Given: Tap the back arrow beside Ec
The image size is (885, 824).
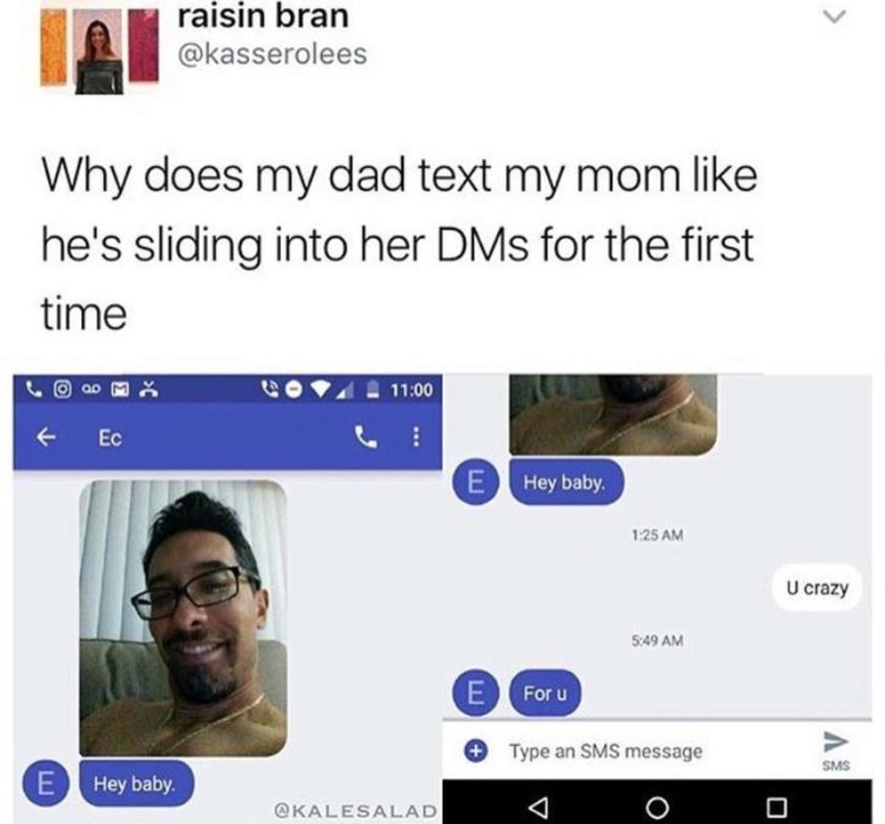Looking at the screenshot, I should tap(46, 438).
